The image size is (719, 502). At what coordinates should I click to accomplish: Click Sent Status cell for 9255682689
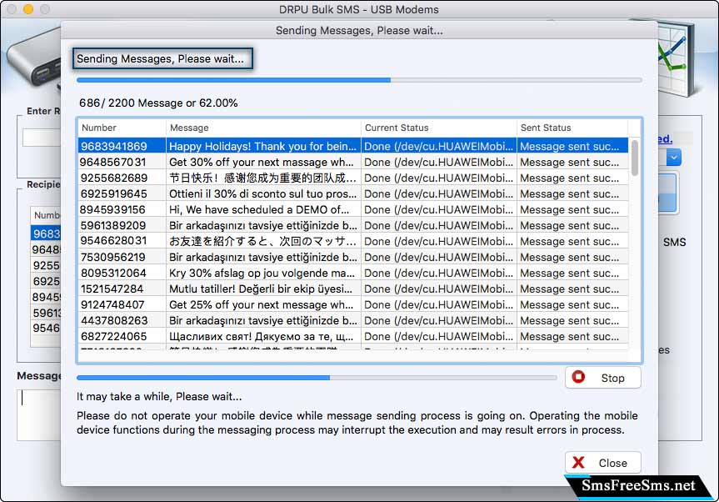[x=572, y=178]
